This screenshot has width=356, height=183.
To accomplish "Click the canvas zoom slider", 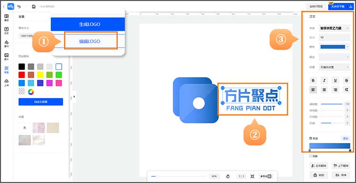I will point(179,176).
